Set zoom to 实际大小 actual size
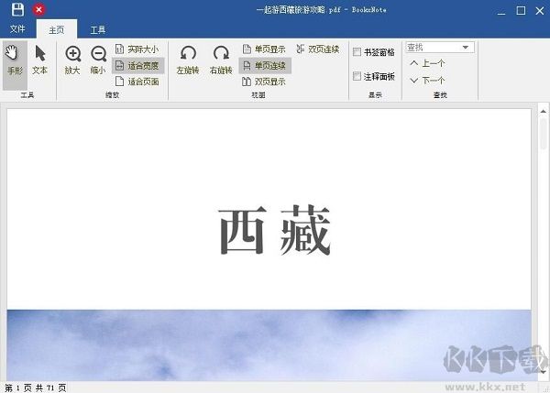The height and width of the screenshot is (393, 550). click(137, 49)
